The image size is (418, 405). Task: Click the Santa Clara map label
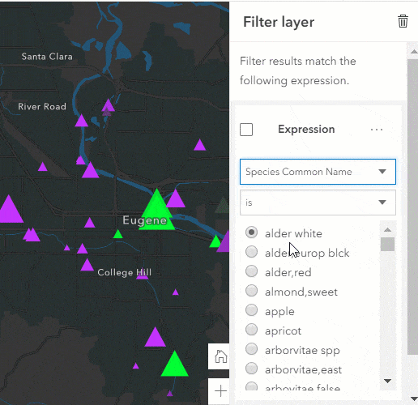tap(47, 57)
